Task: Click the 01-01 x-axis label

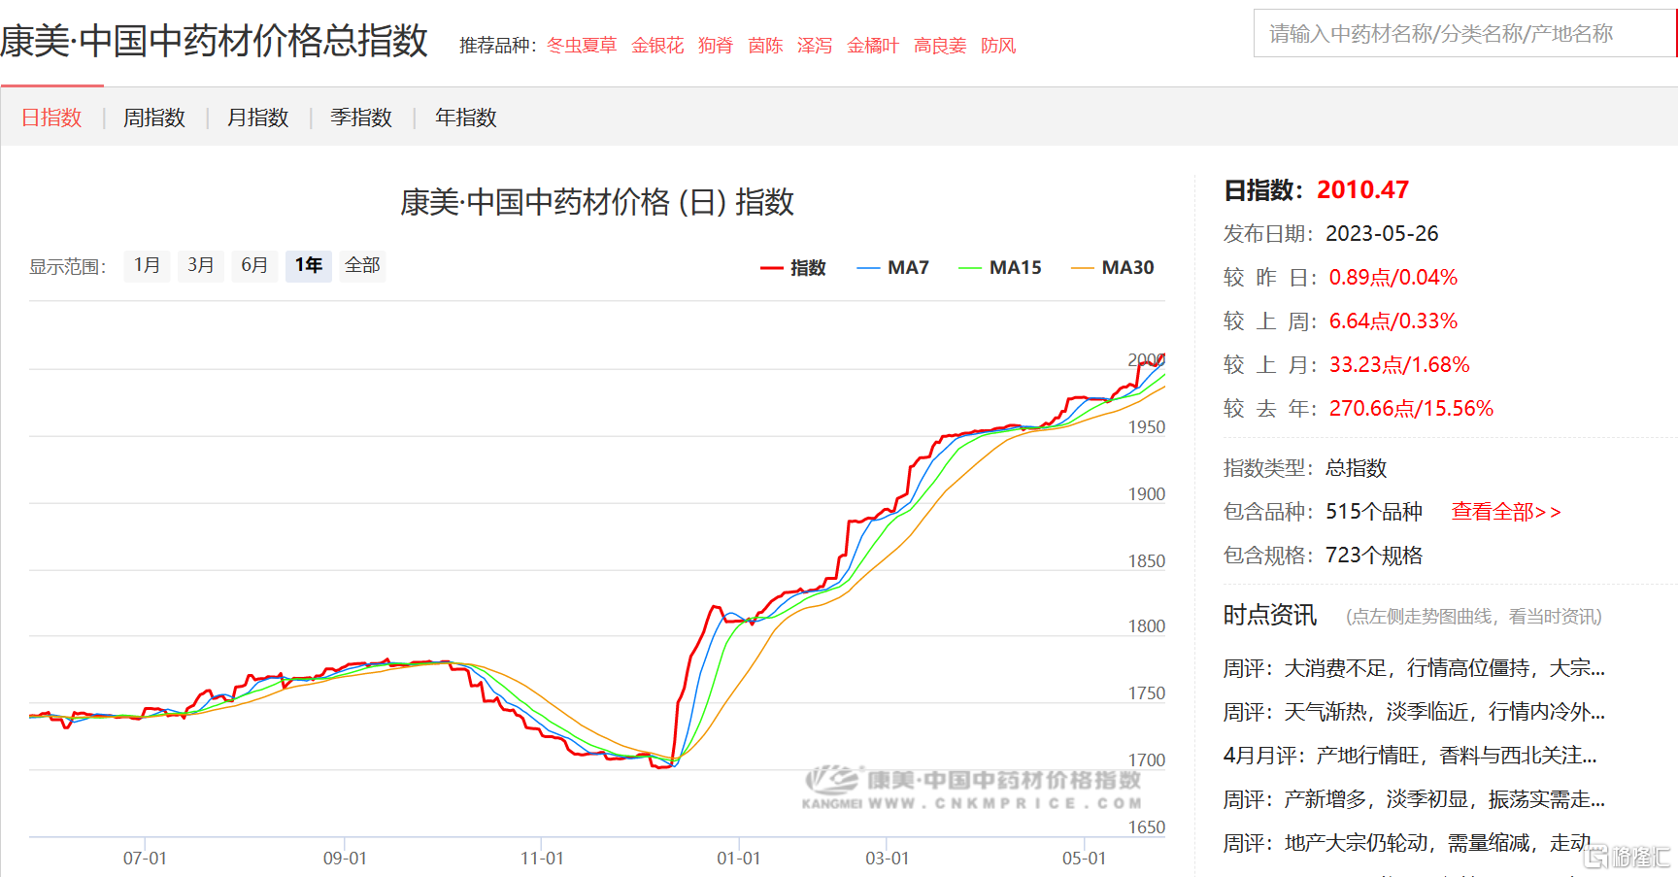Action: click(739, 859)
